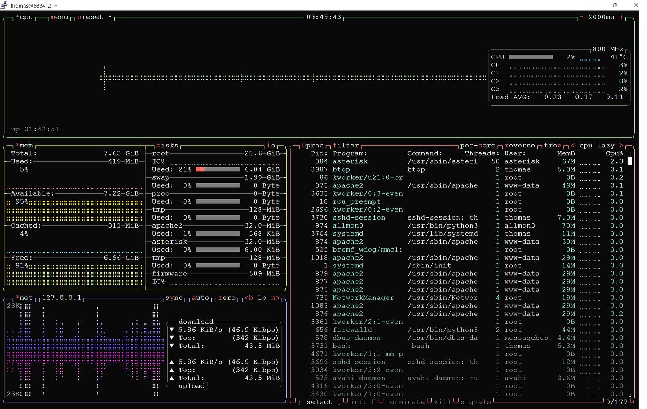647x409 pixels.
Task: Toggle disks display in mem box
Action: click(167, 146)
